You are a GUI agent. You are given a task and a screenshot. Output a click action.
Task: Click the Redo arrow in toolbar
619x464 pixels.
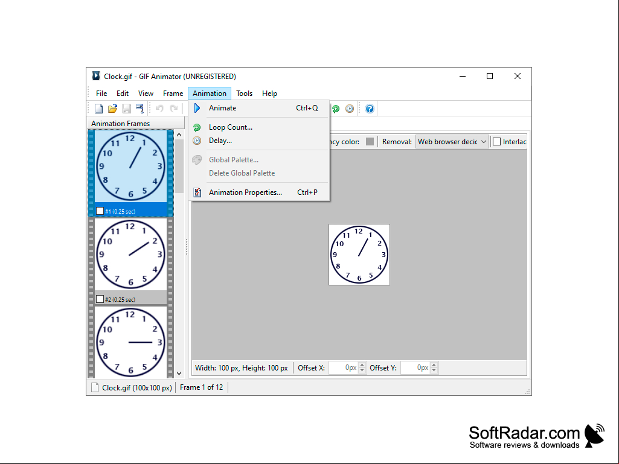(x=173, y=109)
